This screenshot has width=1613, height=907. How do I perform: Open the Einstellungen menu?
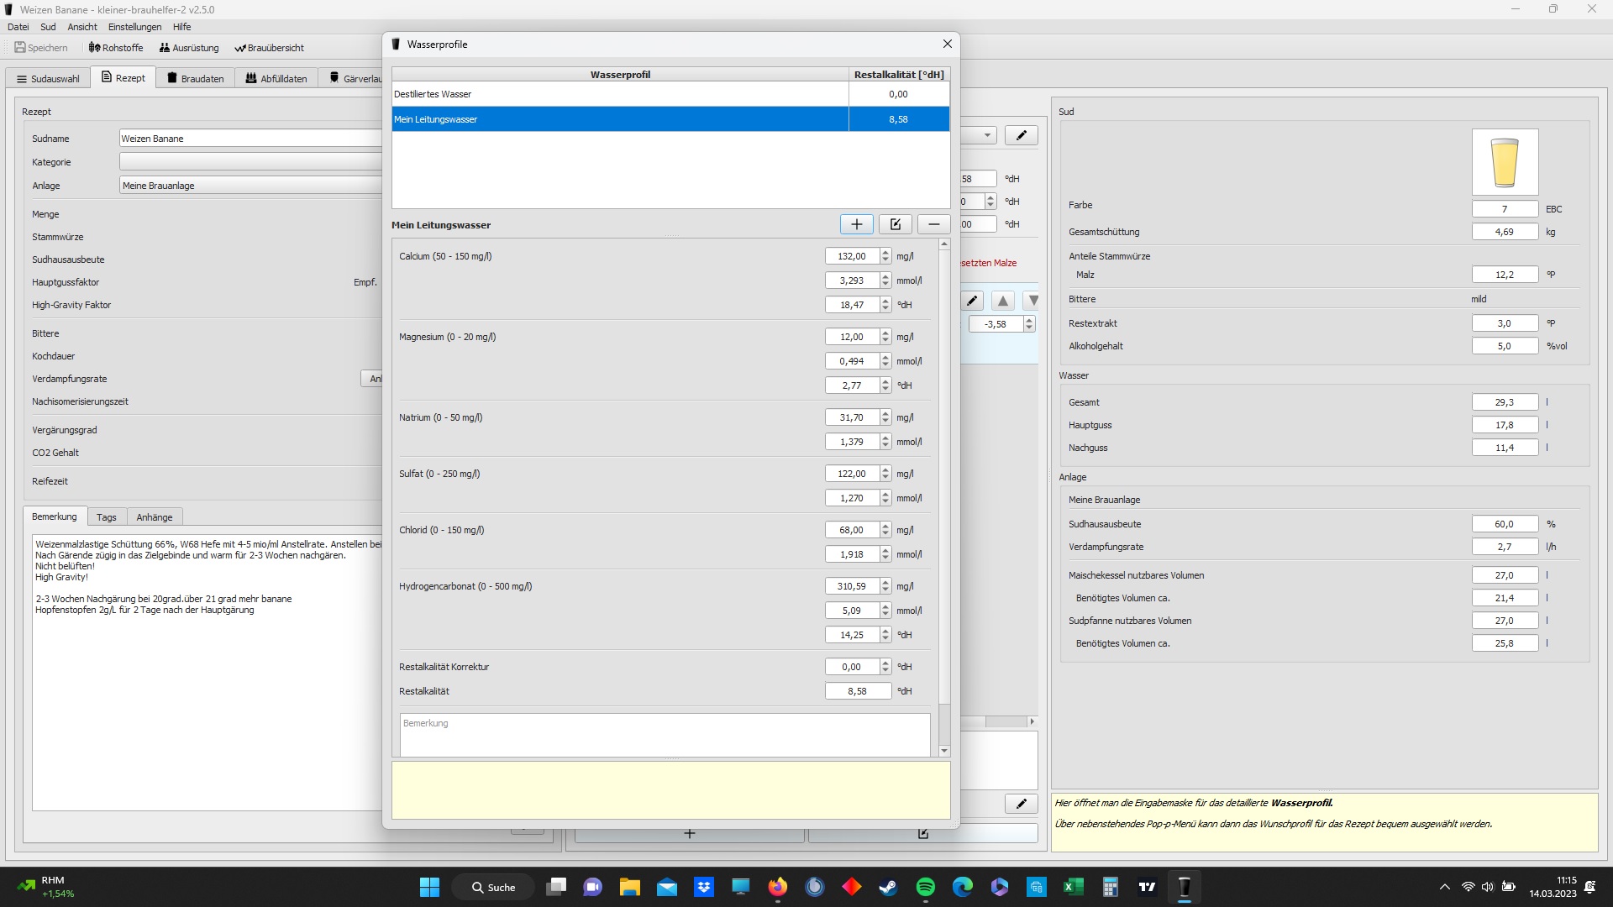pos(134,27)
